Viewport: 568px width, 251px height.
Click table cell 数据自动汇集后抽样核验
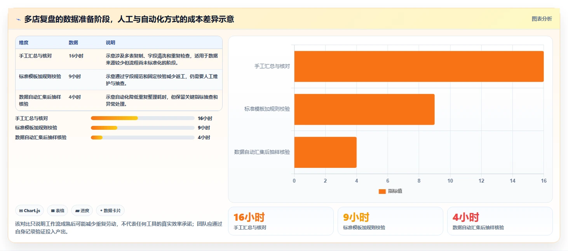[x=40, y=100]
